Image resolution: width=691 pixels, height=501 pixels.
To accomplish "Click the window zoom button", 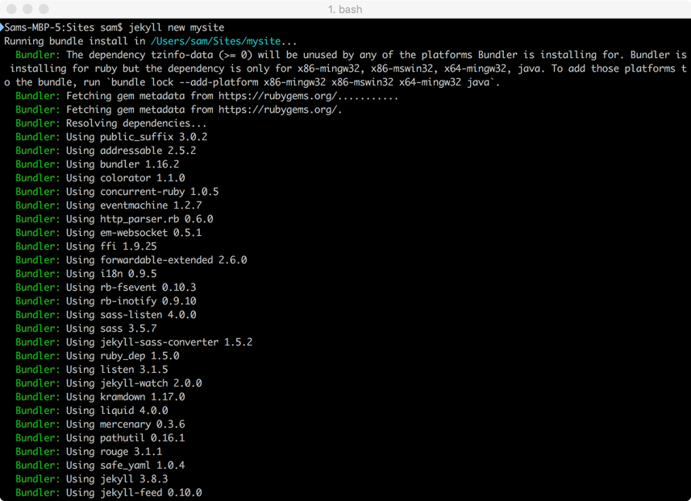I will [x=44, y=9].
